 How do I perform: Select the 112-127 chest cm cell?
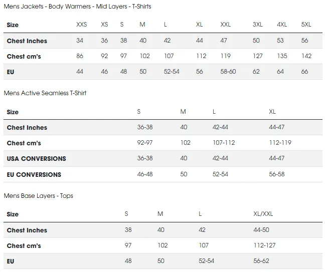265,245
